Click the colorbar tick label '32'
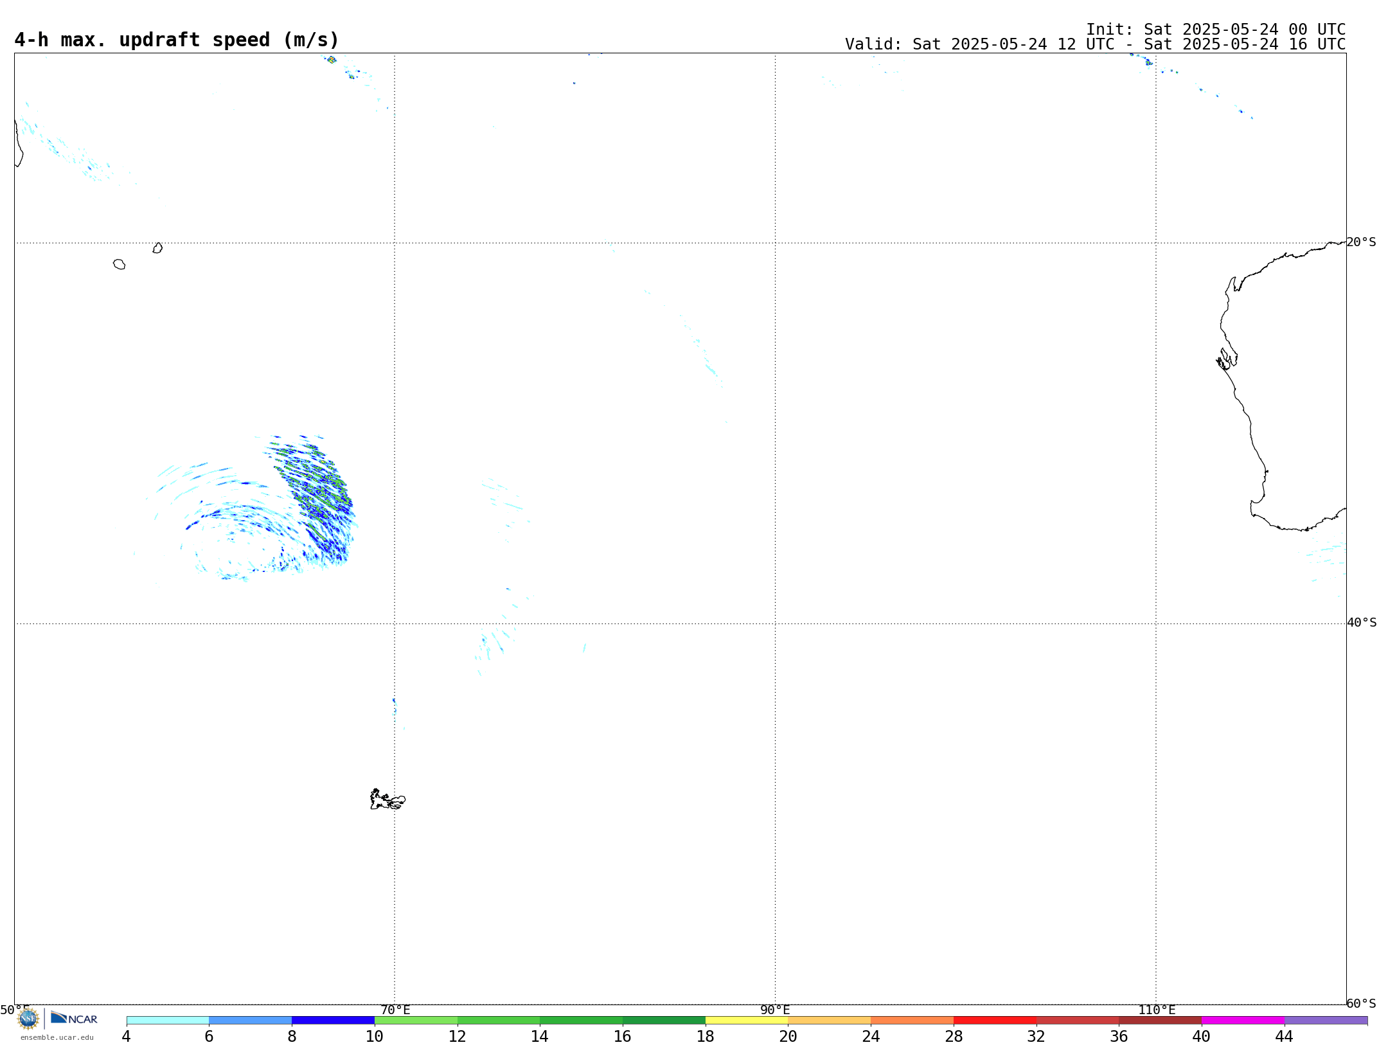This screenshot has height=1045, width=1388. click(x=1036, y=1036)
